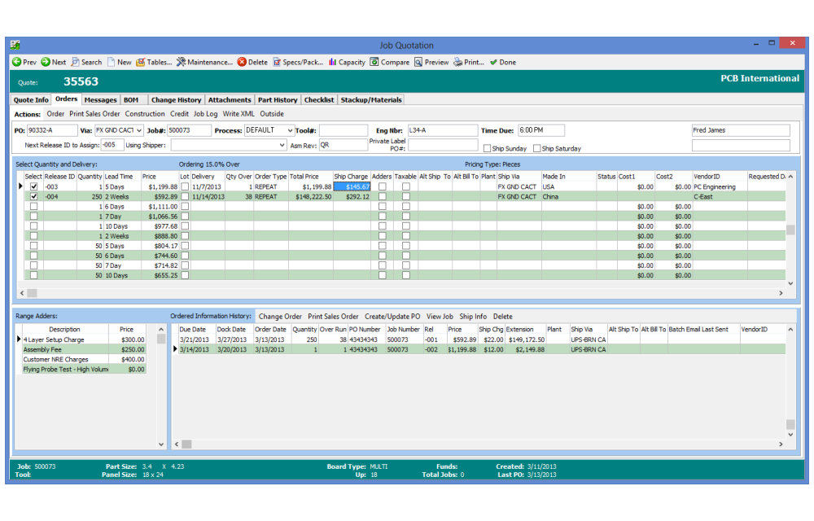Open the Via shipping method dropdown

pos(139,130)
